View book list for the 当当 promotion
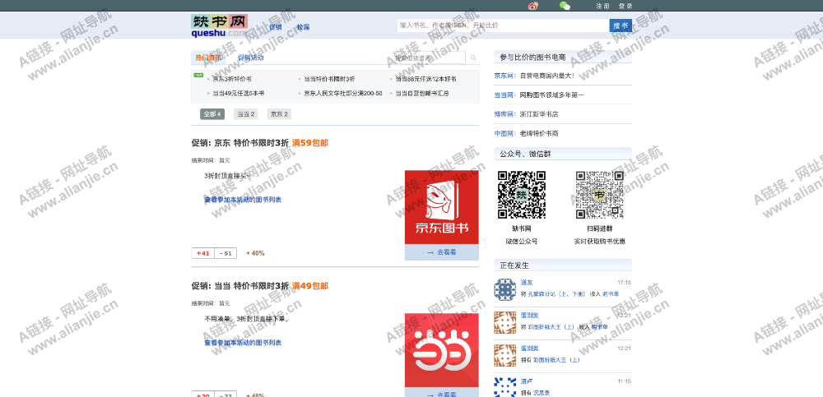The image size is (823, 397). [x=243, y=343]
